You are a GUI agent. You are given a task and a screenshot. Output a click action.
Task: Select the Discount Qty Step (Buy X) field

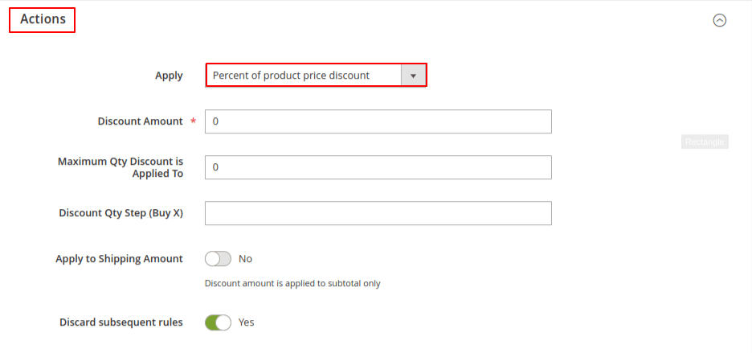[x=378, y=213]
